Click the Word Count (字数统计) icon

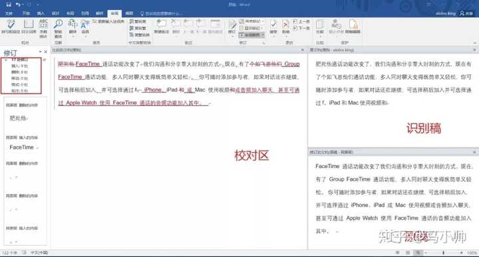[x=43, y=29]
